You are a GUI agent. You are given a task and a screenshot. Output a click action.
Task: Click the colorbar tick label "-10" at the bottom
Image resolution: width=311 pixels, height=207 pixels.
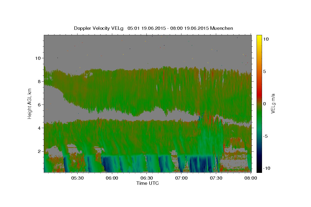[x=266, y=168]
